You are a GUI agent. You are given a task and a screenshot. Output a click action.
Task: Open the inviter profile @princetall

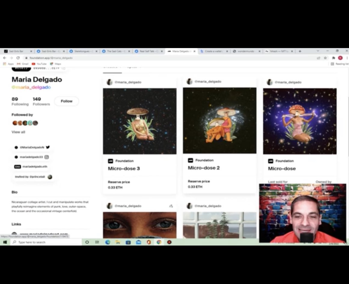pyautogui.click(x=33, y=177)
